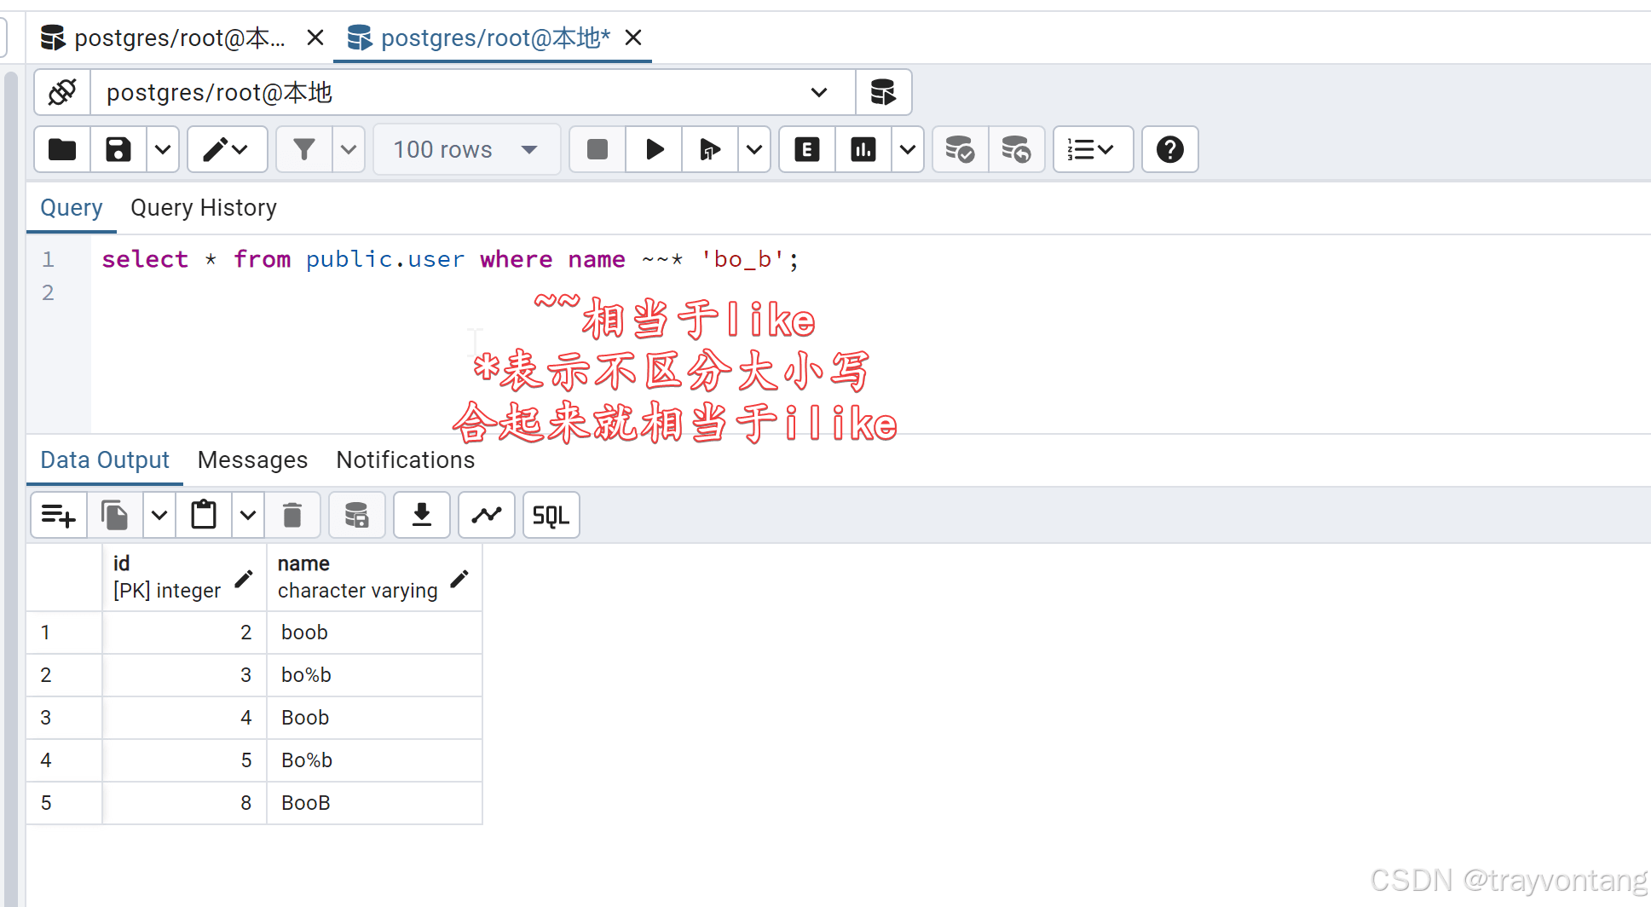Click the id cell with value 8
Image resolution: width=1651 pixels, height=907 pixels.
(x=184, y=803)
